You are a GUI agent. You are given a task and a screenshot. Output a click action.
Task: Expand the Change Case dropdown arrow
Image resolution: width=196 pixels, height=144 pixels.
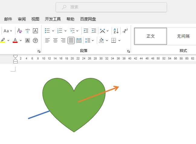[11, 31]
